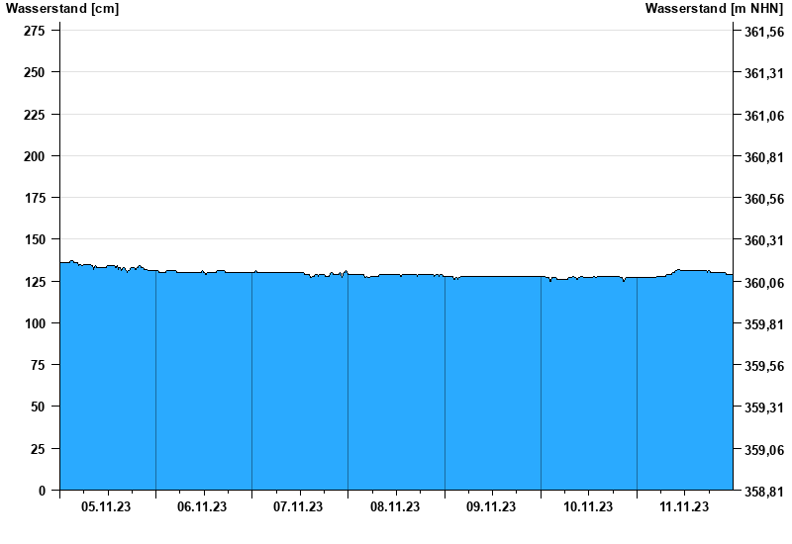Click the 09.11.23 date on the x-axis
Viewport: 792px width, 544px height.
pos(491,507)
